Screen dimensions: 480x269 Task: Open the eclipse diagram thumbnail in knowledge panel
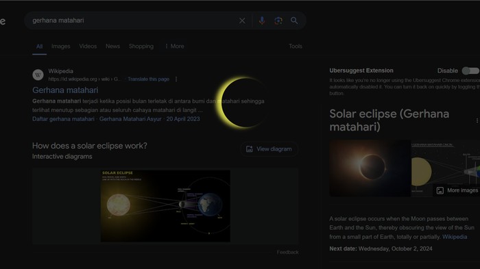446,168
